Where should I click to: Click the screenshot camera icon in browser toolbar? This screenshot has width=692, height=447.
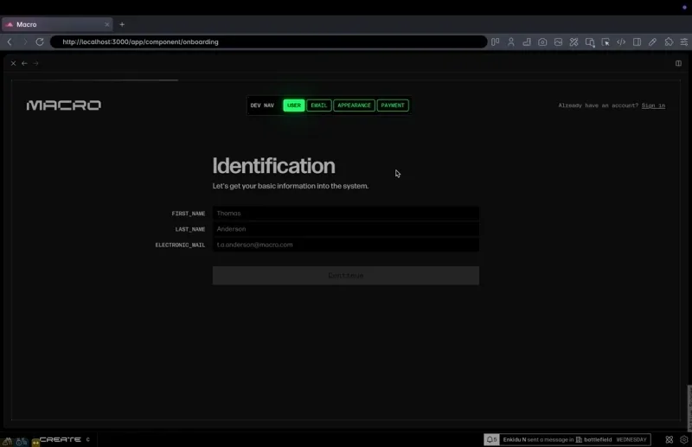[x=542, y=42]
